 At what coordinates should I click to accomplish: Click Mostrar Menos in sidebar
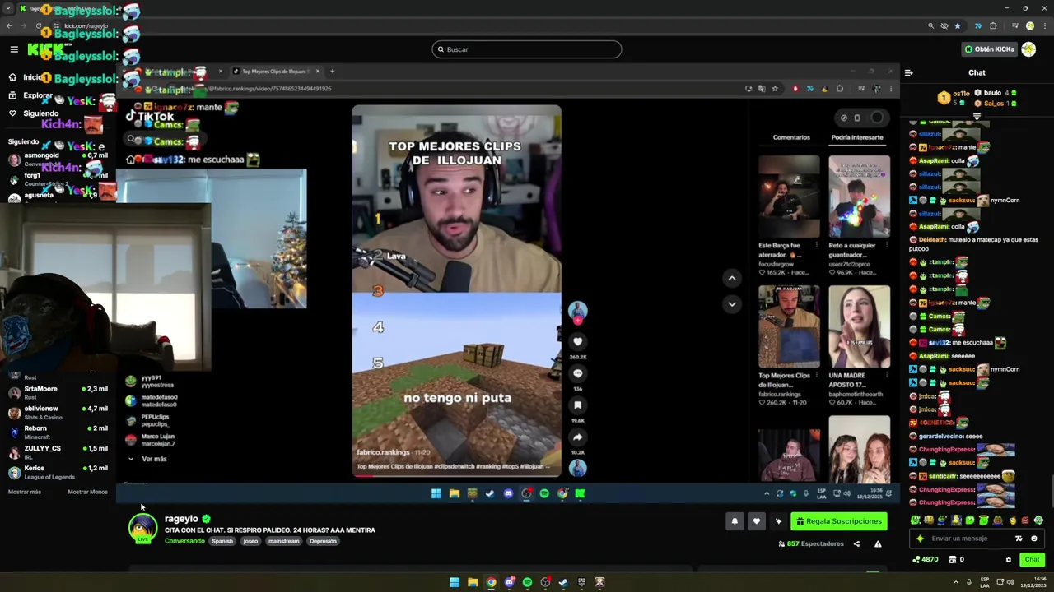pyautogui.click(x=87, y=492)
